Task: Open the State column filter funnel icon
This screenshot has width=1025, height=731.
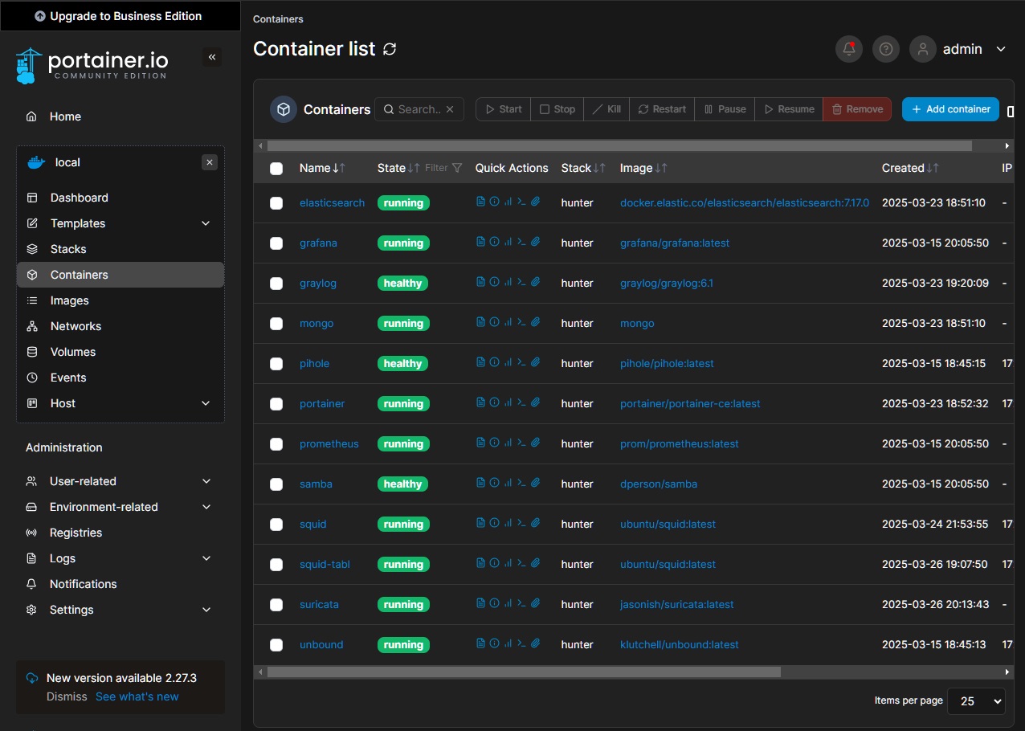Action: [x=457, y=168]
